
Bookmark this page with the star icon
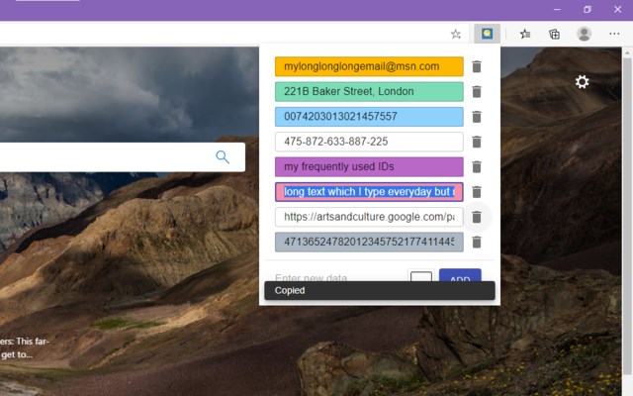click(x=456, y=34)
